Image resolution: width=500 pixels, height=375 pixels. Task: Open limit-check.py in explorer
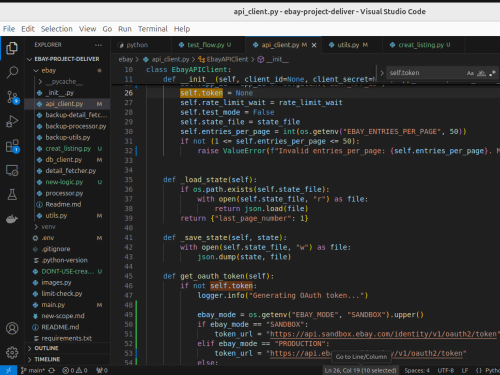(61, 293)
